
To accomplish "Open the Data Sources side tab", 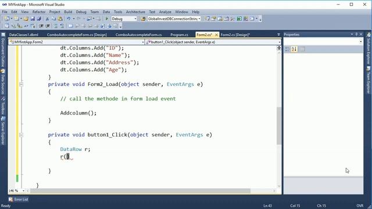I will click(x=3, y=81).
